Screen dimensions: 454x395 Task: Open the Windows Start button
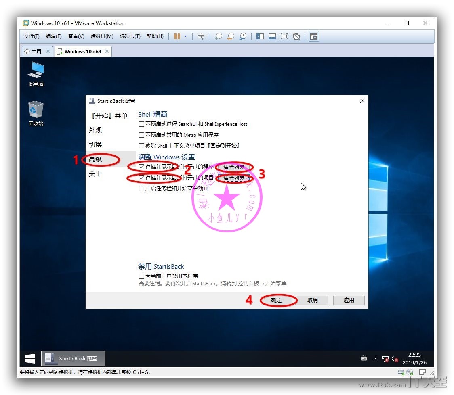[30, 359]
